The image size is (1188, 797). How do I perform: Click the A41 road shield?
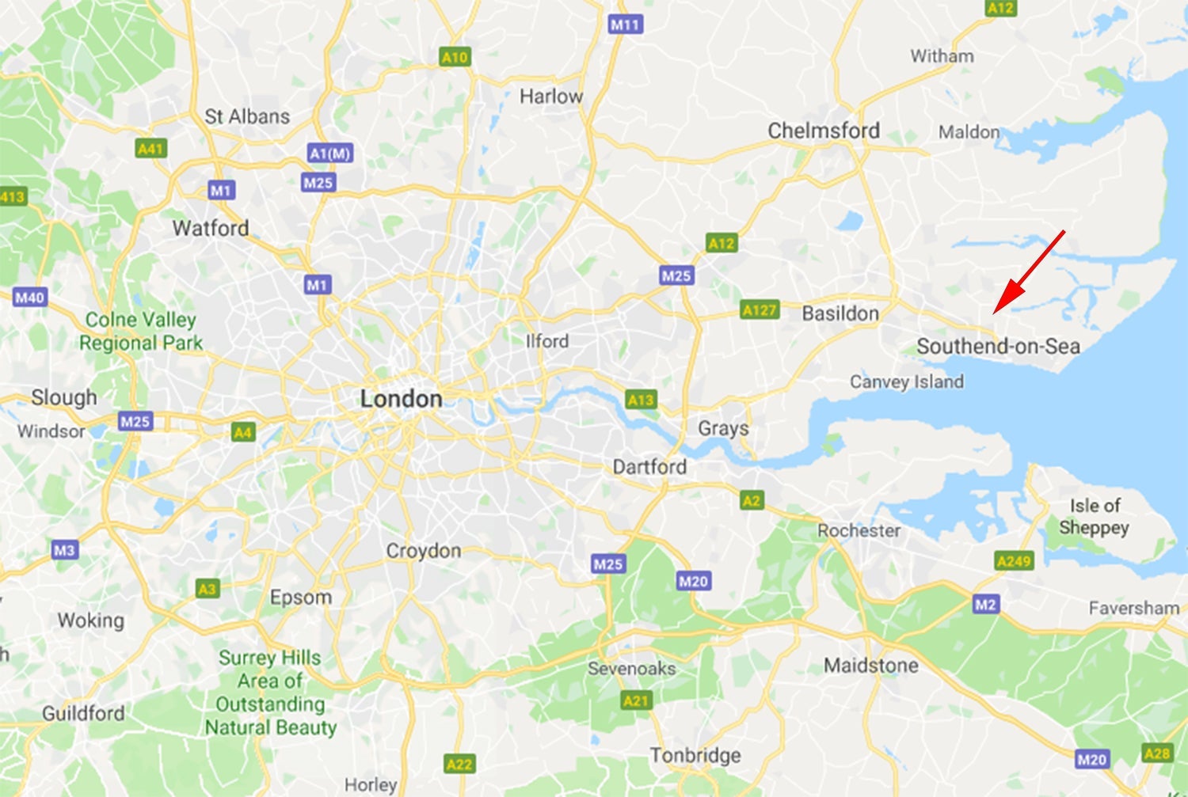point(150,149)
